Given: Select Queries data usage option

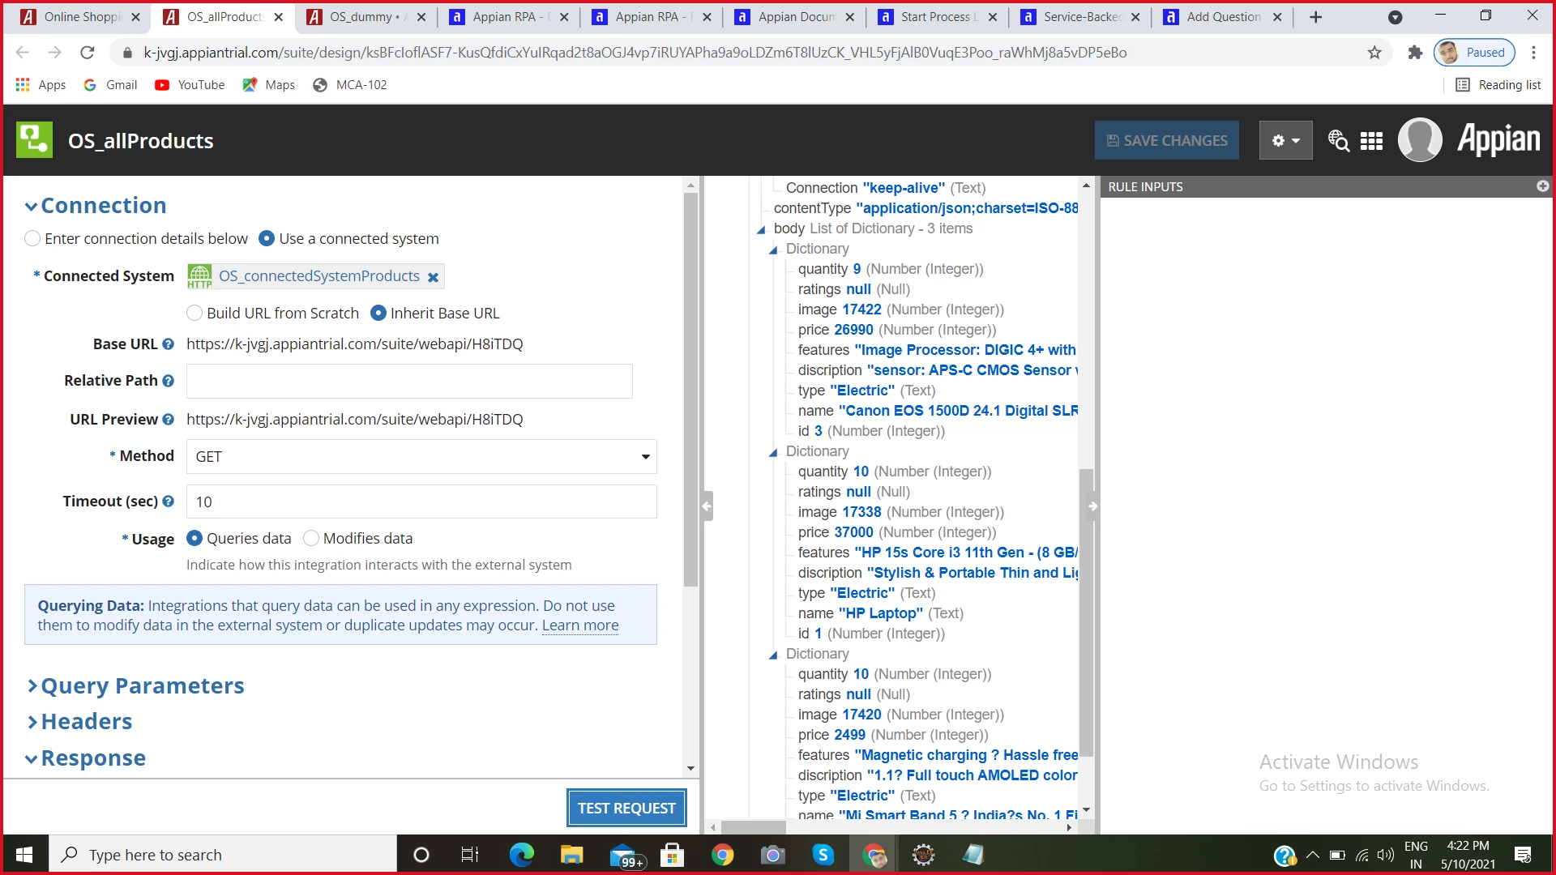Looking at the screenshot, I should click(194, 539).
